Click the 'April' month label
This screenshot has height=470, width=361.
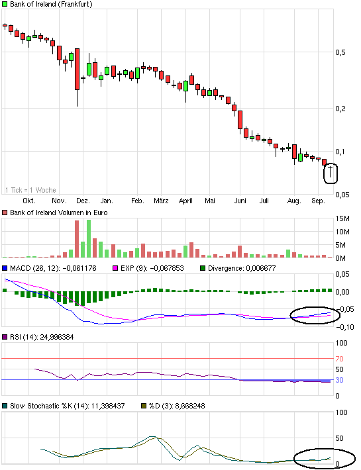(x=185, y=201)
